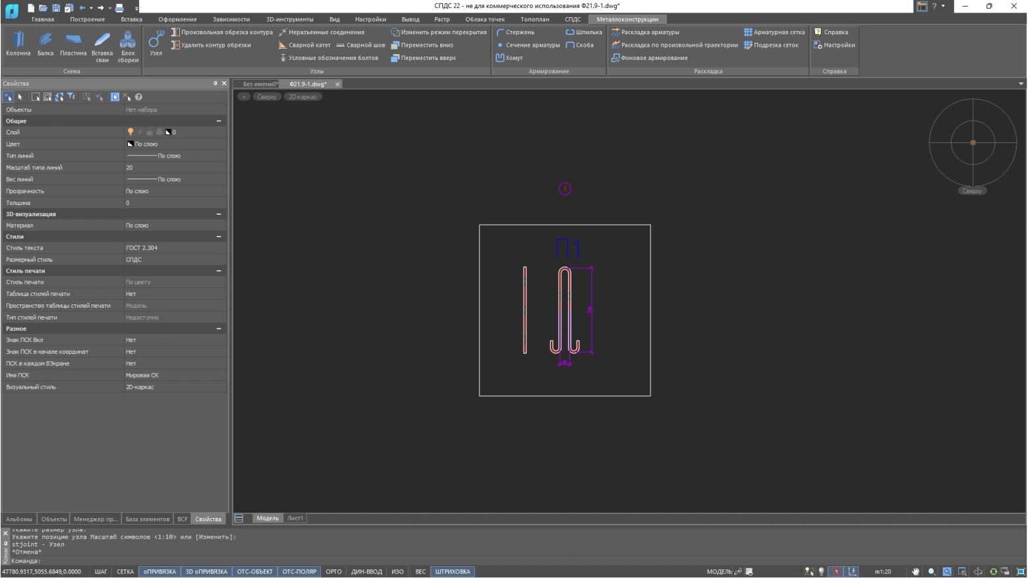Choose the Хомут reinforcement tool

click(509, 58)
